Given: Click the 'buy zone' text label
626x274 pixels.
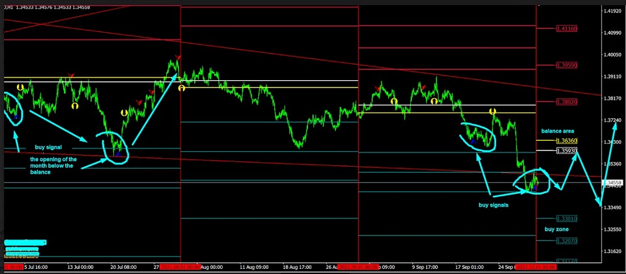Looking at the screenshot, I should tap(556, 229).
